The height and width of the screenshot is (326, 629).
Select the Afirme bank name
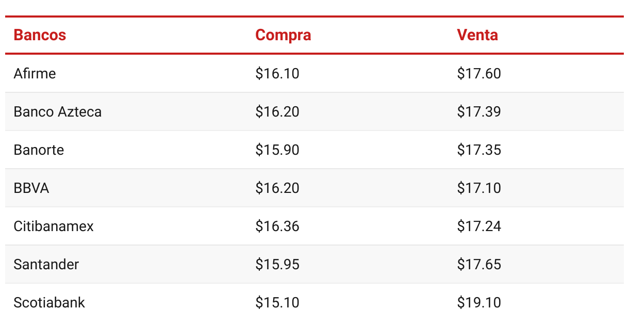(x=35, y=73)
